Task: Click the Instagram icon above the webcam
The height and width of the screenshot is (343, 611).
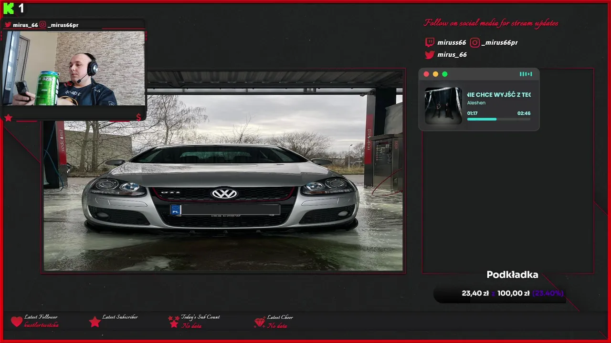Action: tap(43, 25)
